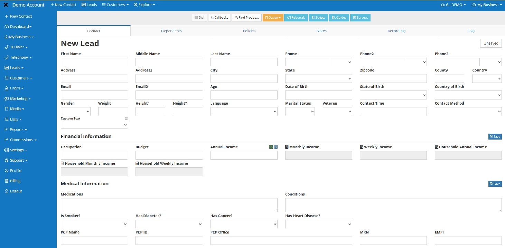Click the Email input field
This screenshot has width=505, height=248.
94,95
